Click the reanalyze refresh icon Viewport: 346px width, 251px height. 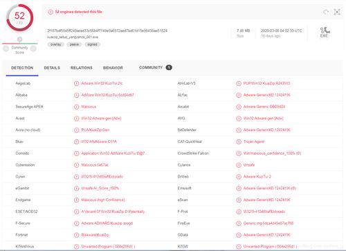(x=326, y=12)
